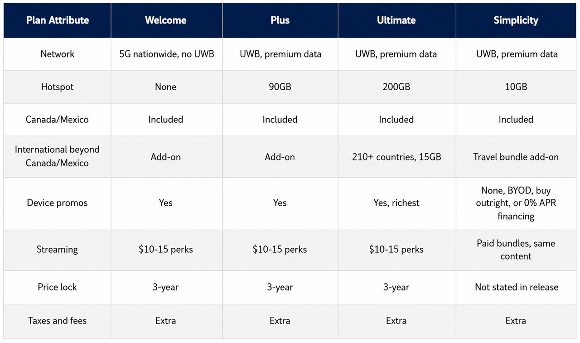The image size is (580, 343).
Task: Select the Taxes and fees label
Action: point(58,321)
